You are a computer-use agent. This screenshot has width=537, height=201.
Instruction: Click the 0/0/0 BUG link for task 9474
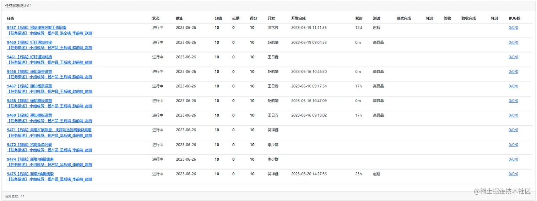click(513, 159)
